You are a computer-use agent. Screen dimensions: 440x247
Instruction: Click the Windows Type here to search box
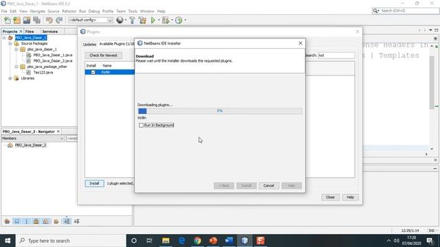pyautogui.click(x=71, y=241)
